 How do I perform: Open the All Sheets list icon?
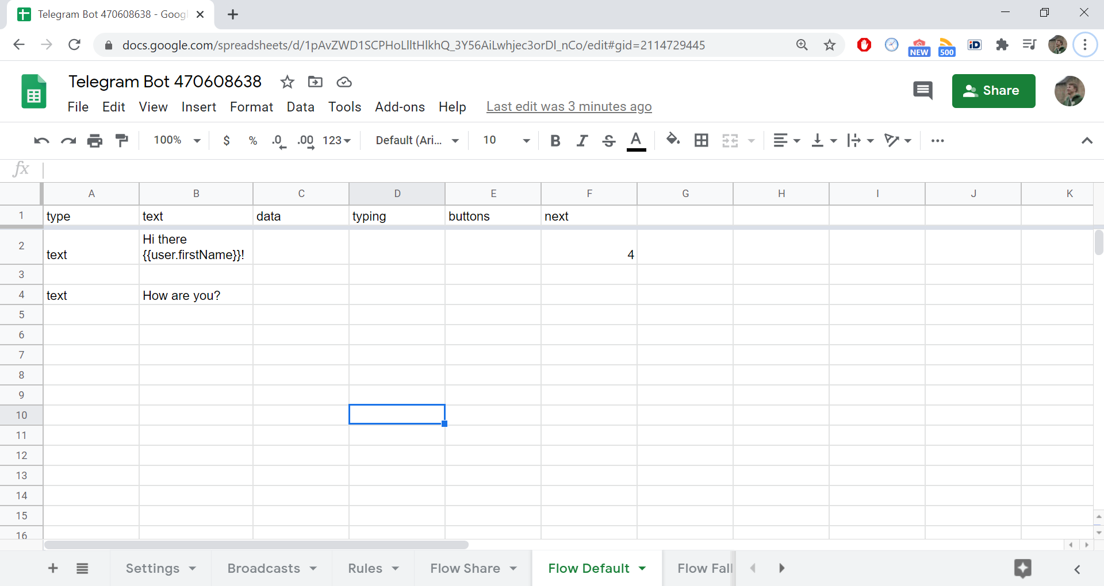[82, 568]
